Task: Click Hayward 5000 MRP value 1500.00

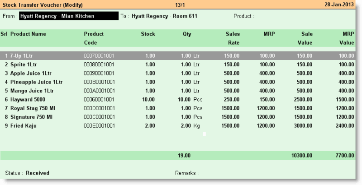Action: pyautogui.click(x=345, y=99)
